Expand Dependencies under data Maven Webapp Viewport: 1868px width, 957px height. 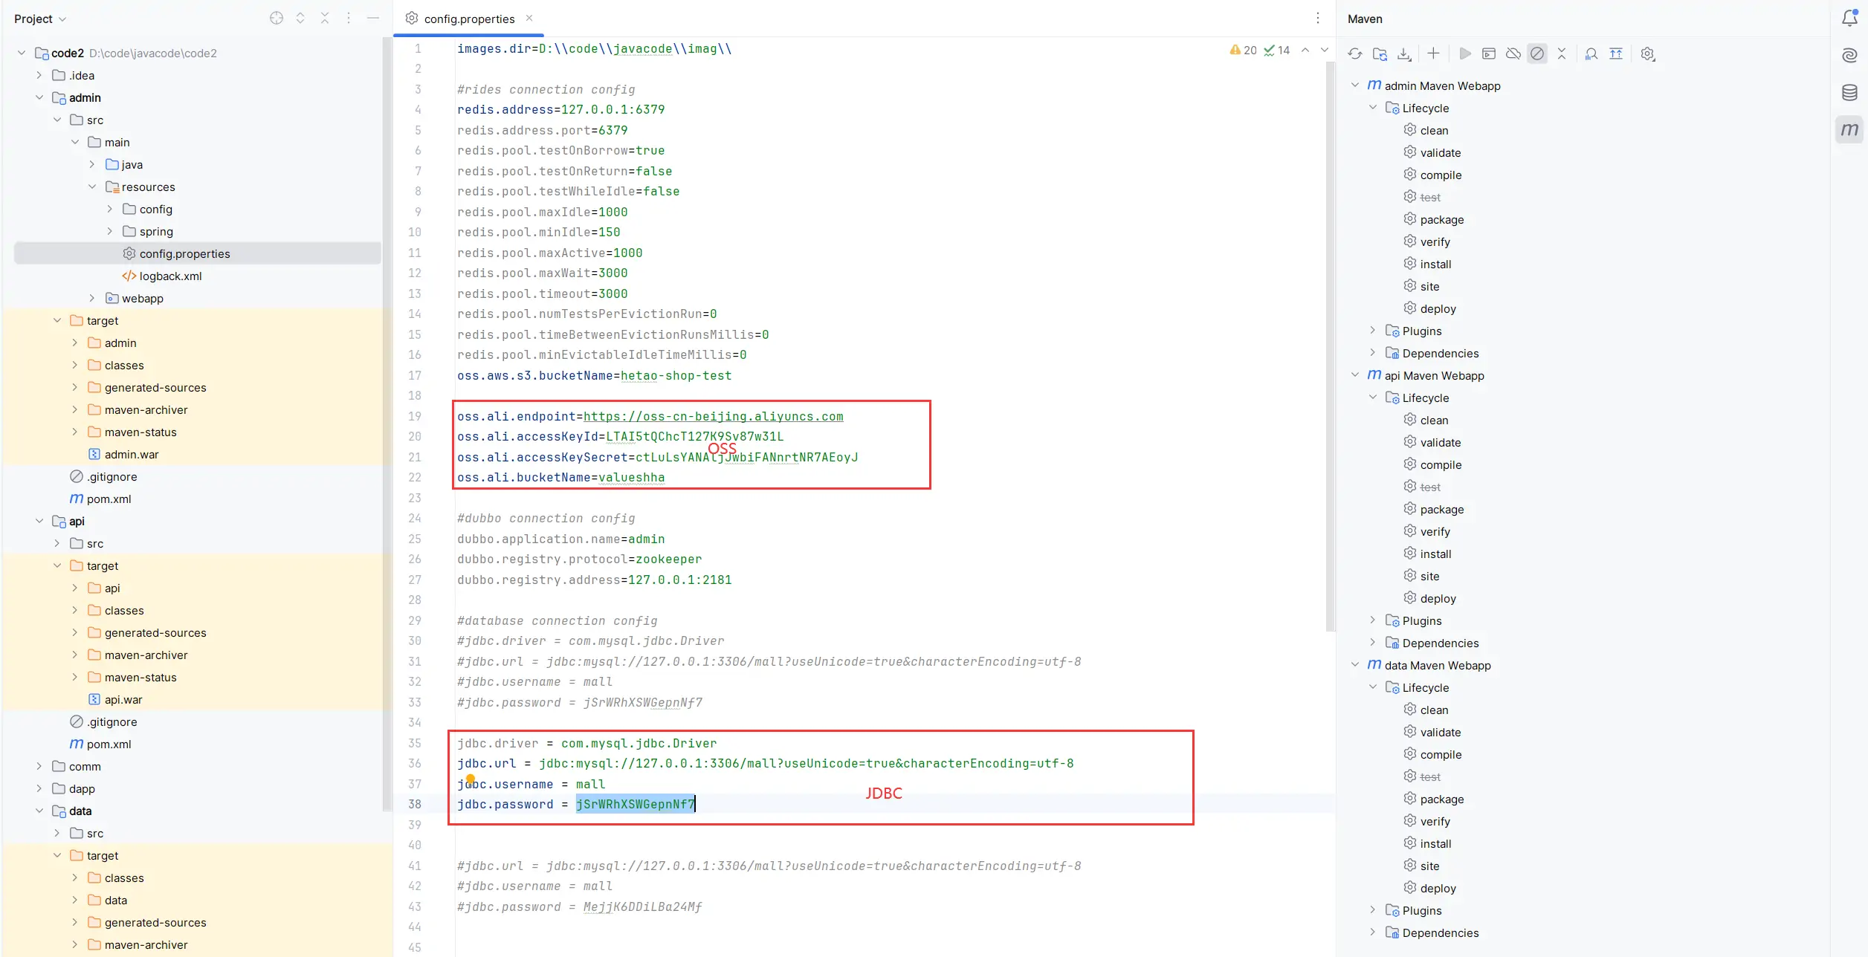(1373, 932)
